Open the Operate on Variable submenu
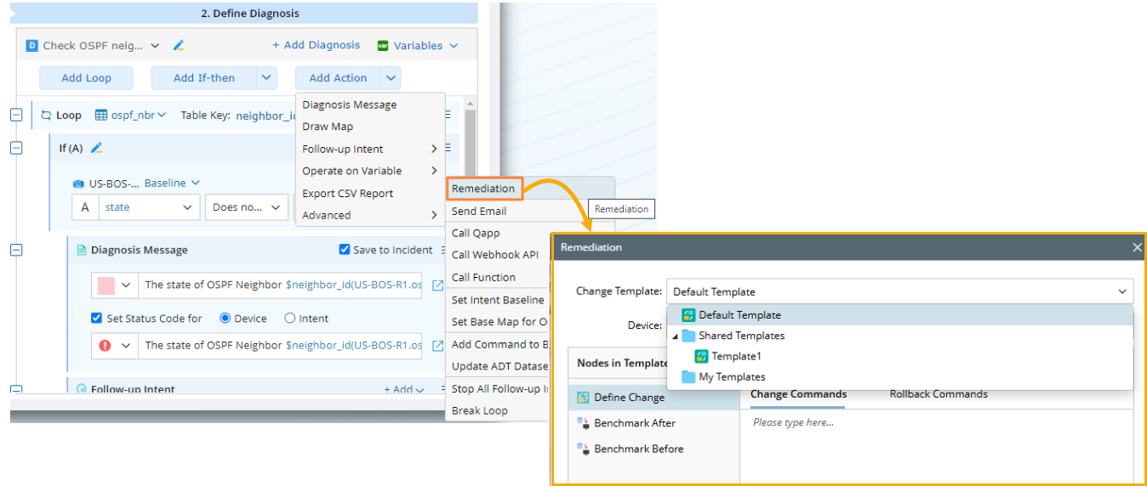The image size is (1147, 486). [370, 171]
